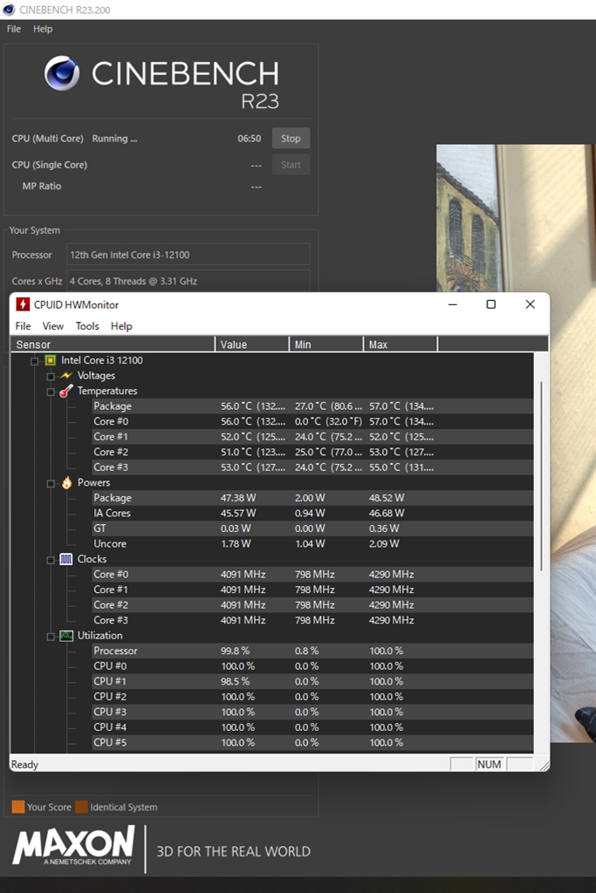This screenshot has height=893, width=596.
Task: Select the Utilization Processor row
Action: click(312, 651)
